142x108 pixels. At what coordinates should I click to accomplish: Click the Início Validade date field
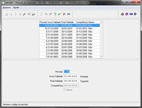point(71,76)
